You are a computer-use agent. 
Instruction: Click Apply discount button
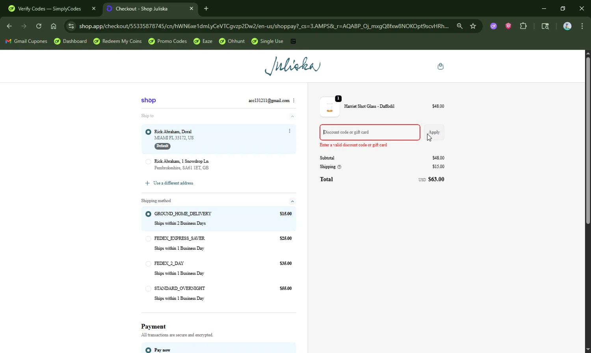434,132
